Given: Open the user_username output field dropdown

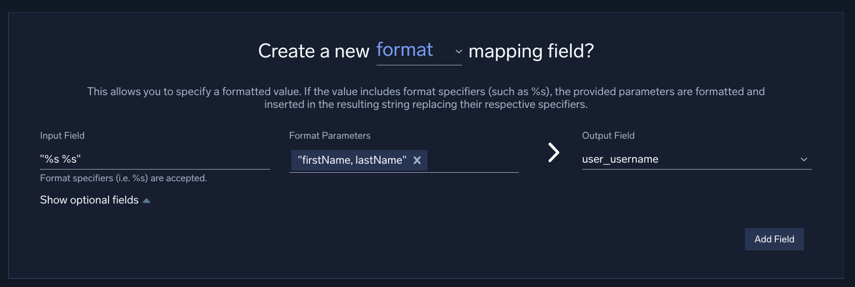Looking at the screenshot, I should [x=691, y=159].
